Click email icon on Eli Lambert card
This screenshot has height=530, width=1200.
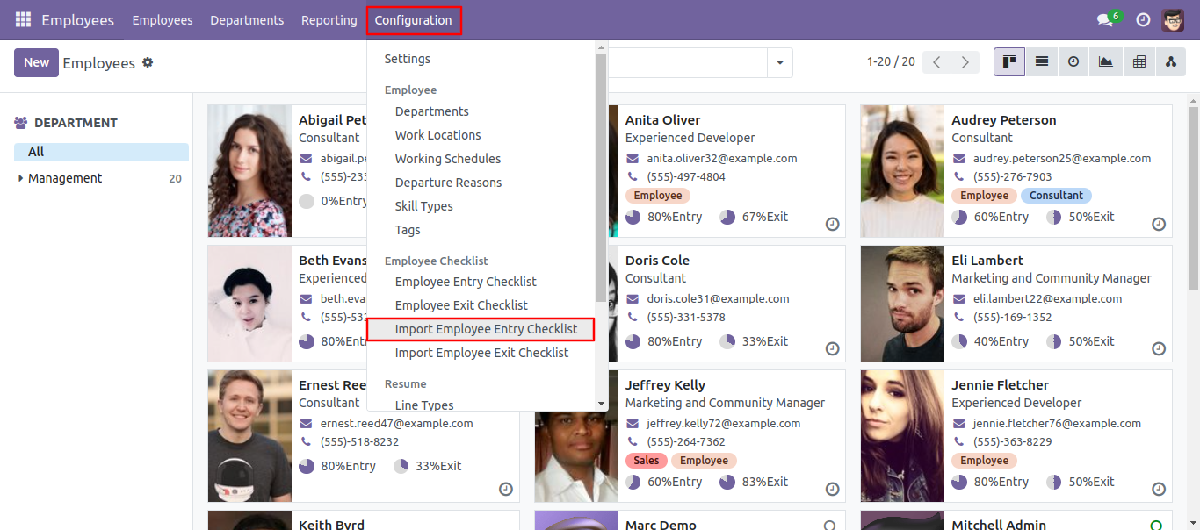pos(958,299)
